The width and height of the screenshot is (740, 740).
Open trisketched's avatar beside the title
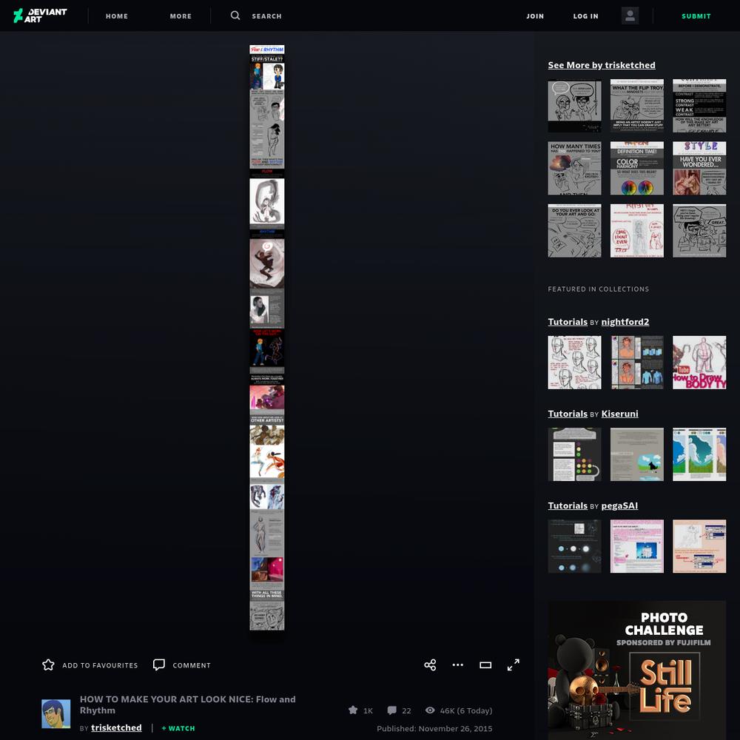(56, 714)
